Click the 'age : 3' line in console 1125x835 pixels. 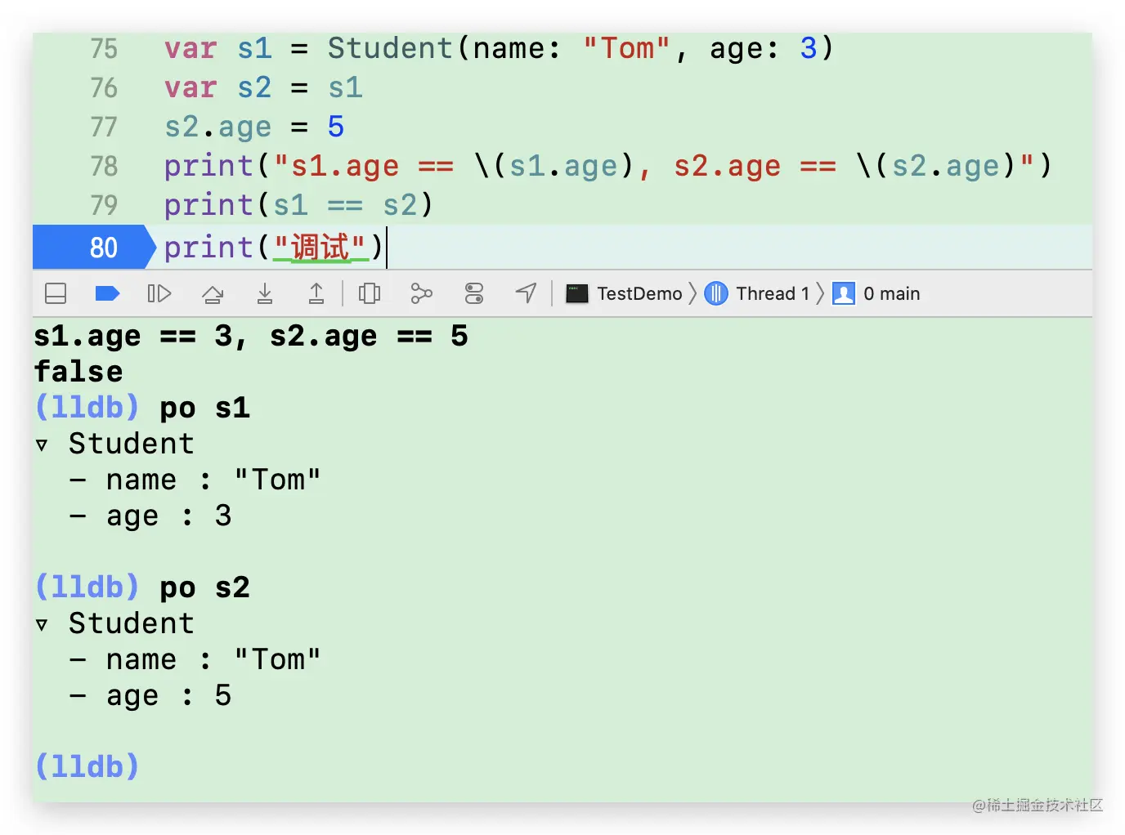151,516
